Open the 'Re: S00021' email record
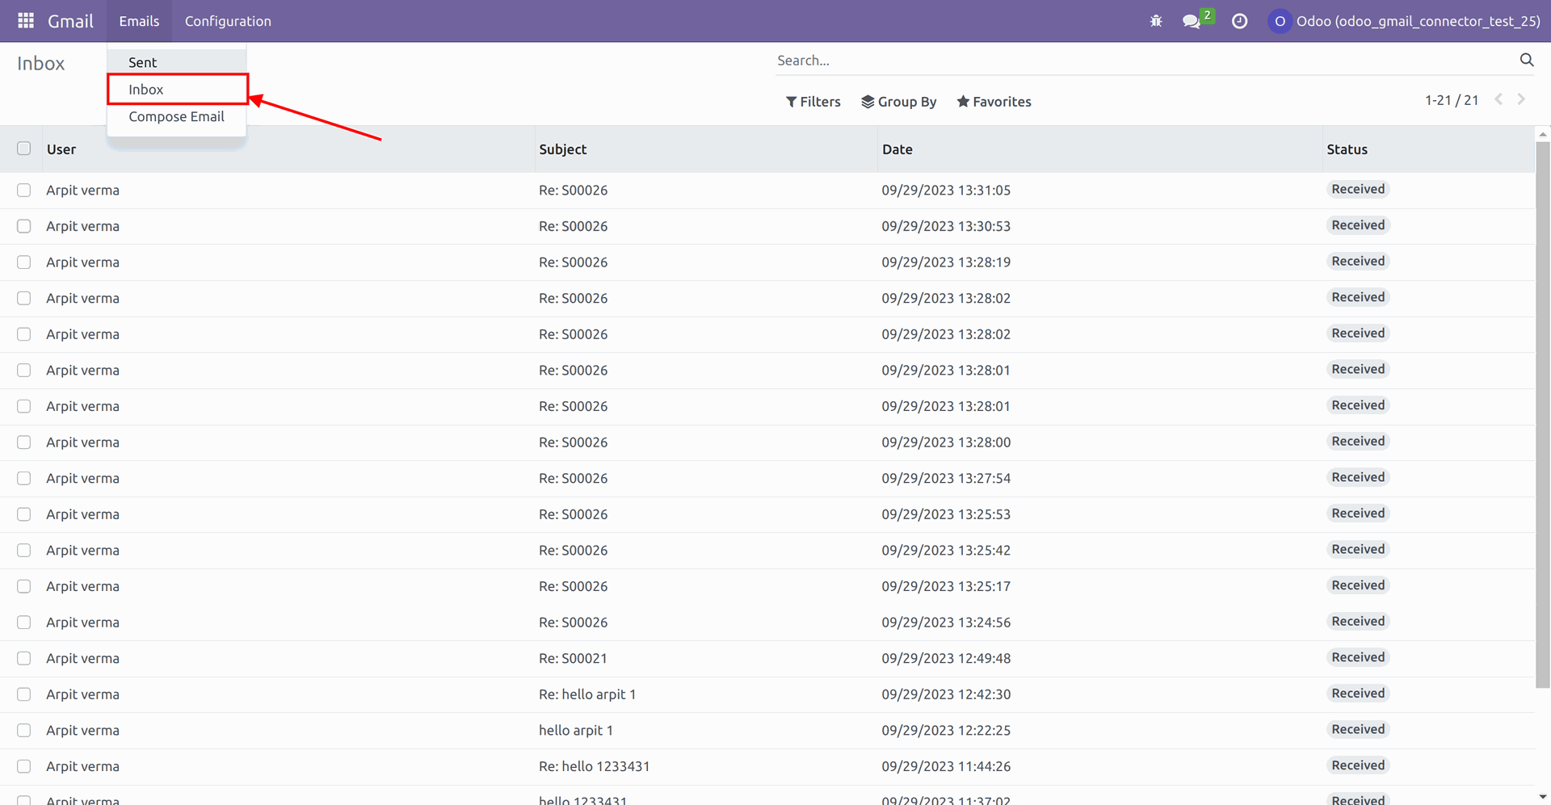 pyautogui.click(x=573, y=659)
